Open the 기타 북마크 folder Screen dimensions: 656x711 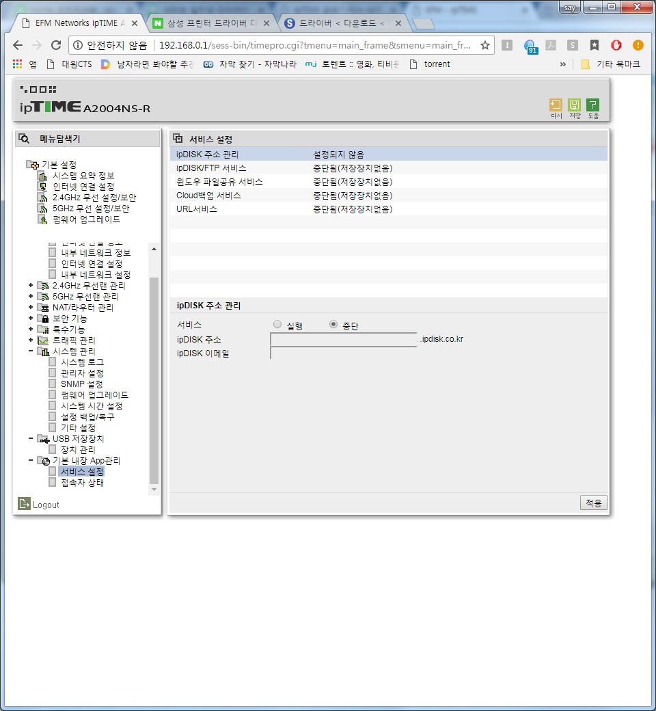point(610,64)
